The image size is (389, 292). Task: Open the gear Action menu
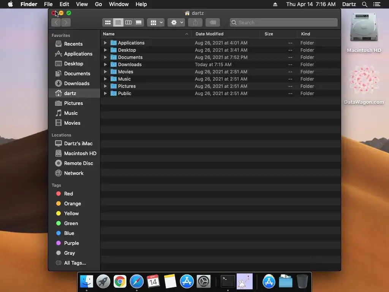click(176, 22)
